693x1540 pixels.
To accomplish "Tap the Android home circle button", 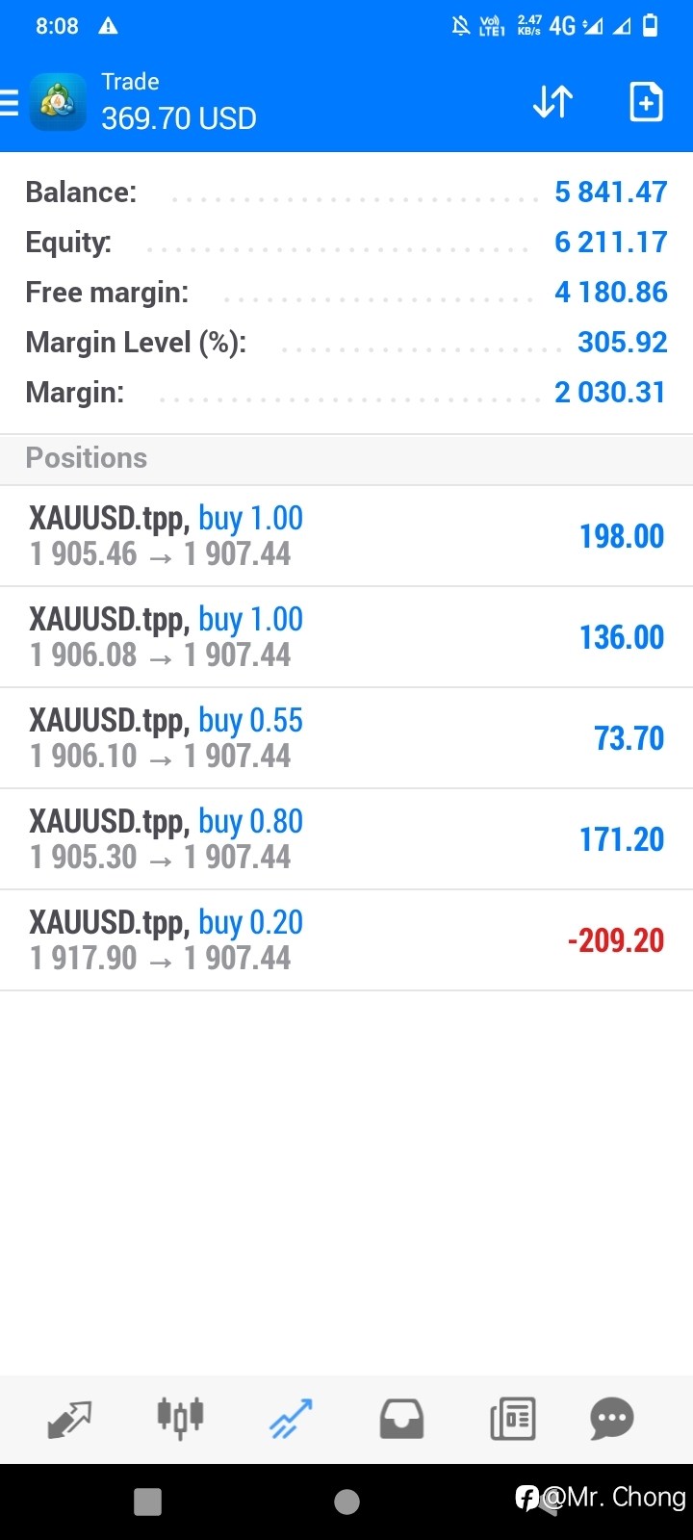I will tap(346, 1501).
